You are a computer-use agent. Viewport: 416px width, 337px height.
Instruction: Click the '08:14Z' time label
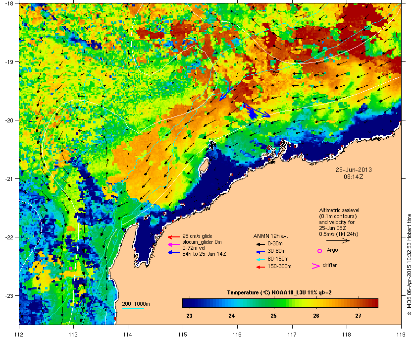point(354,176)
